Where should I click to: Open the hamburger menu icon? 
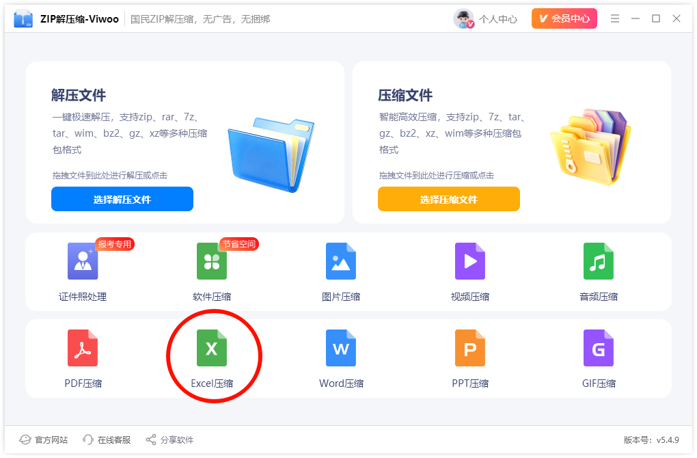pos(615,18)
